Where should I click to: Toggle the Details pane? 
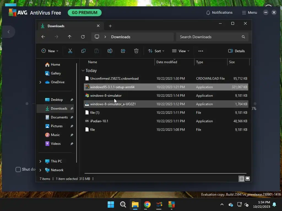click(236, 51)
